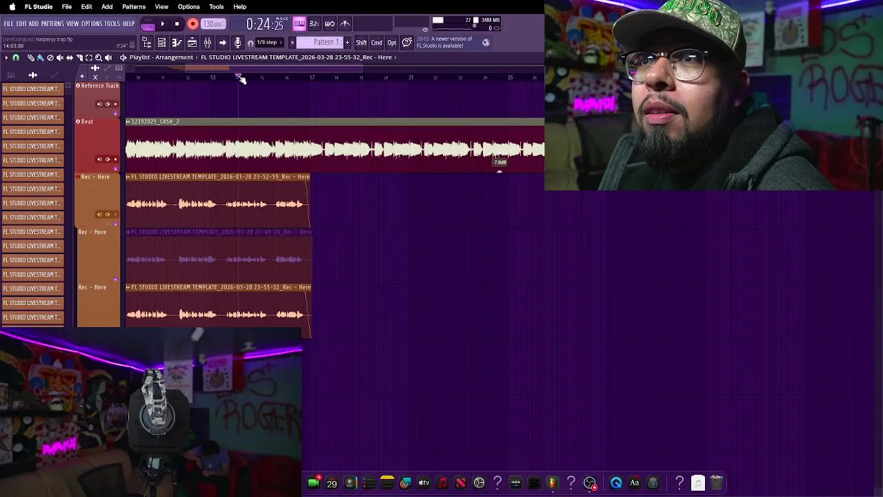This screenshot has height=497, width=883.
Task: Open Music app in the Dock
Action: click(x=442, y=483)
